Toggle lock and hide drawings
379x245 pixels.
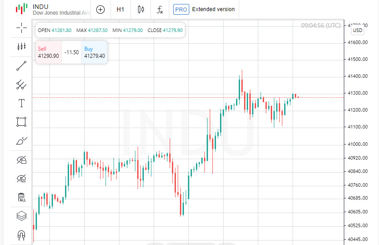[x=21, y=160]
